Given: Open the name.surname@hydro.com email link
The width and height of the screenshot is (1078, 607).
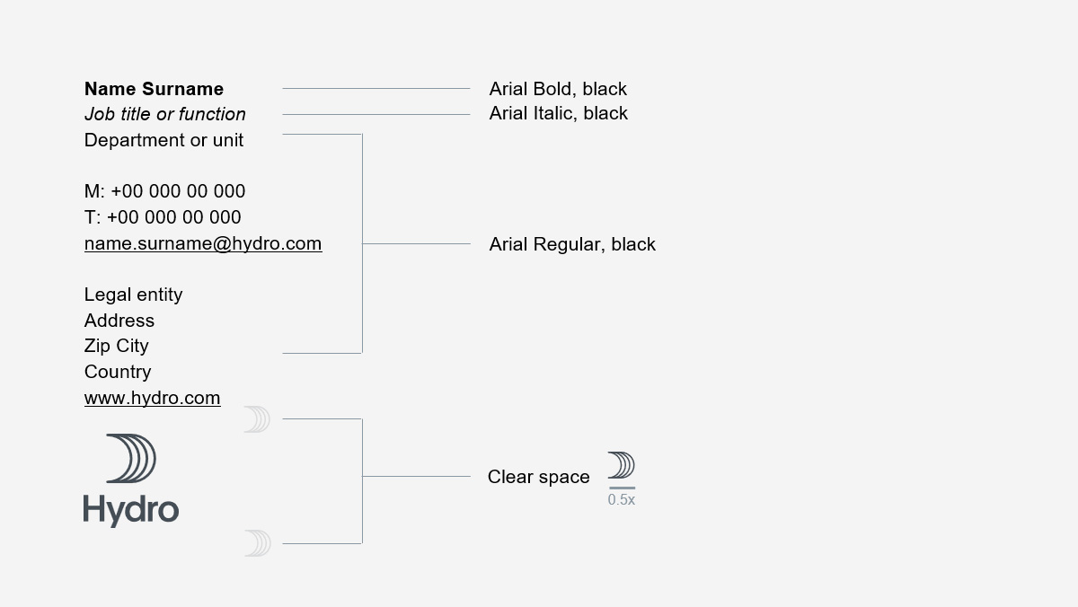Looking at the screenshot, I should 203,243.
